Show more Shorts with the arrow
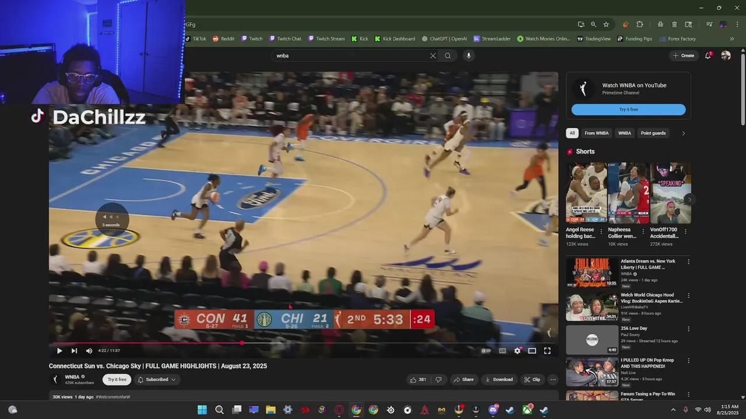746x419 pixels. 689,200
